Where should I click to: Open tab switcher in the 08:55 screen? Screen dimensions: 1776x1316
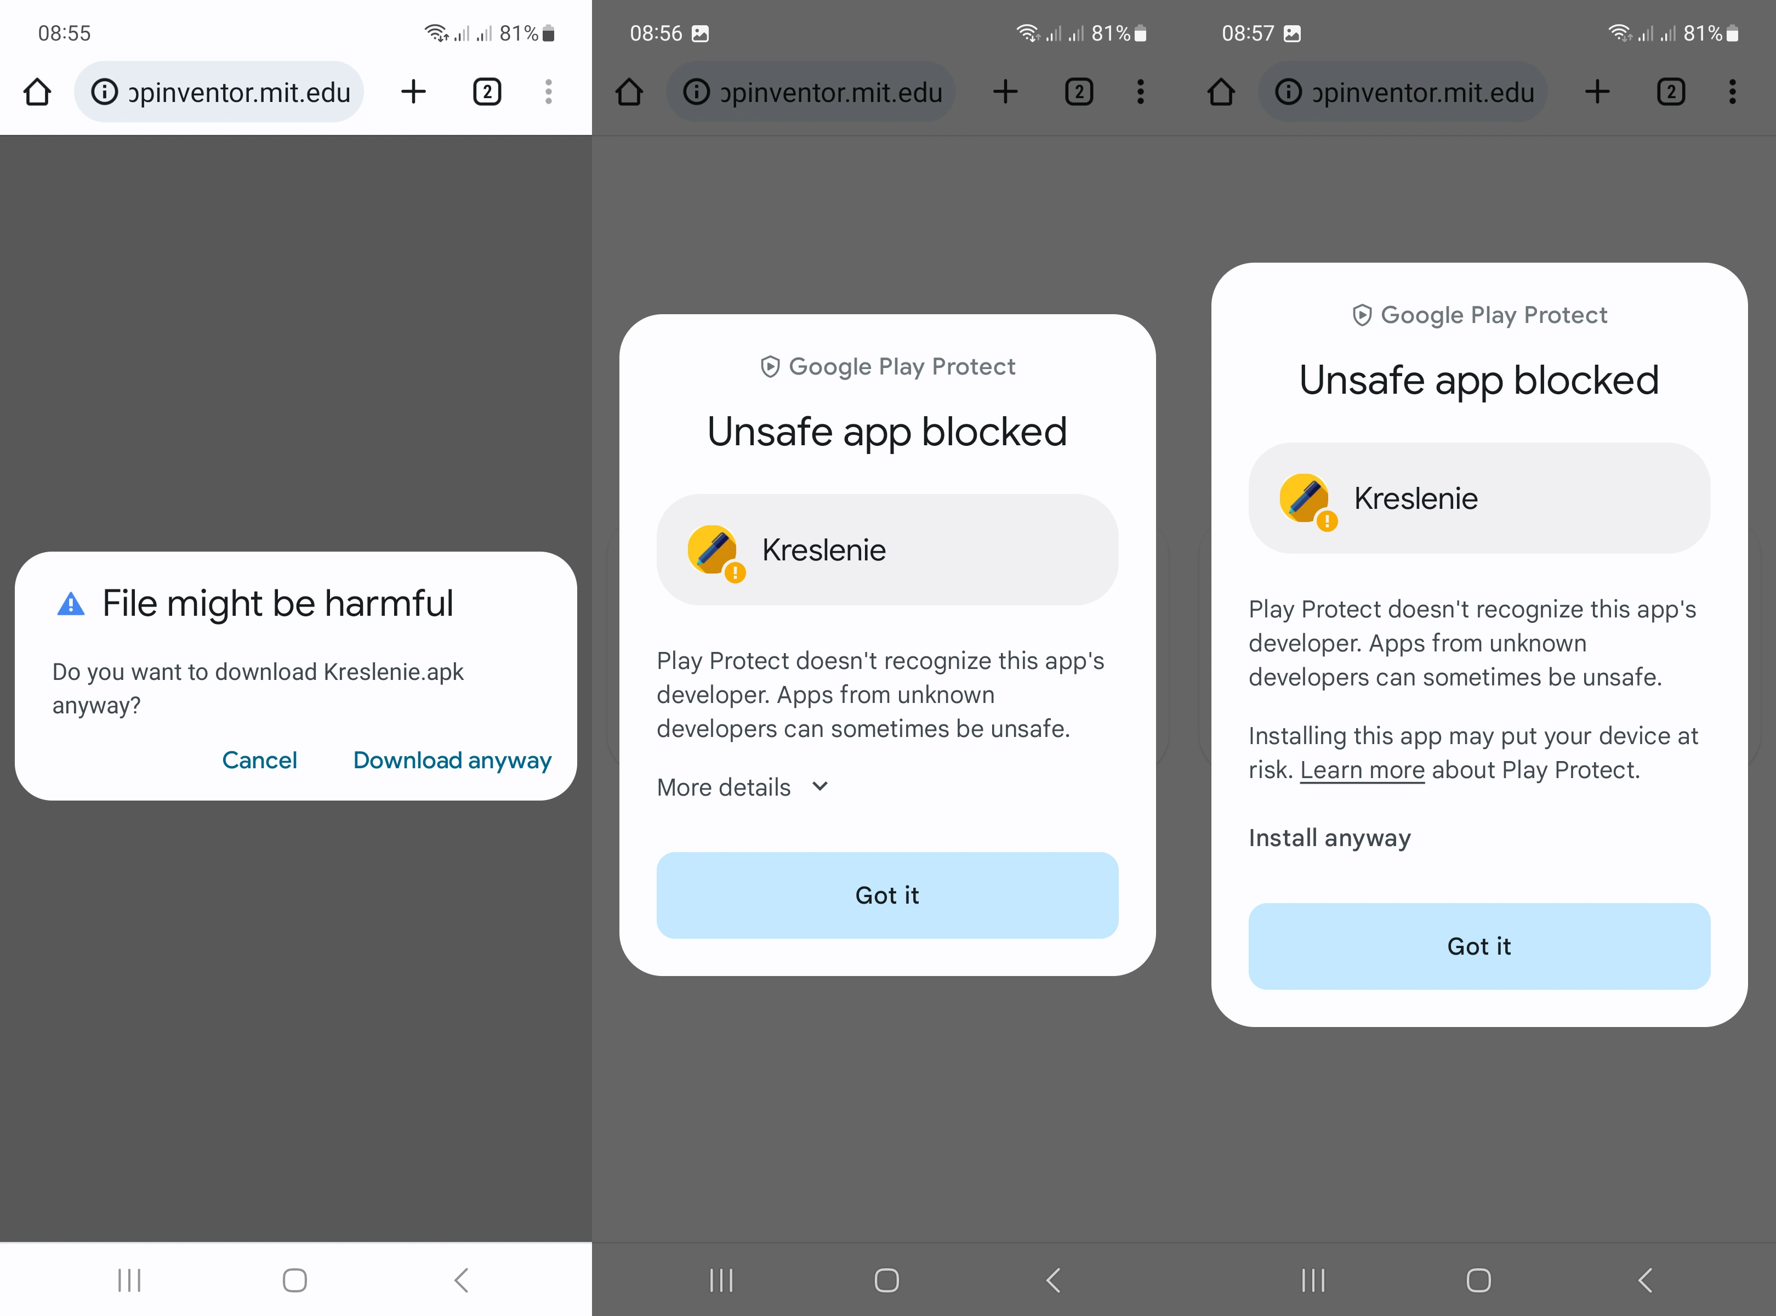pos(487,92)
